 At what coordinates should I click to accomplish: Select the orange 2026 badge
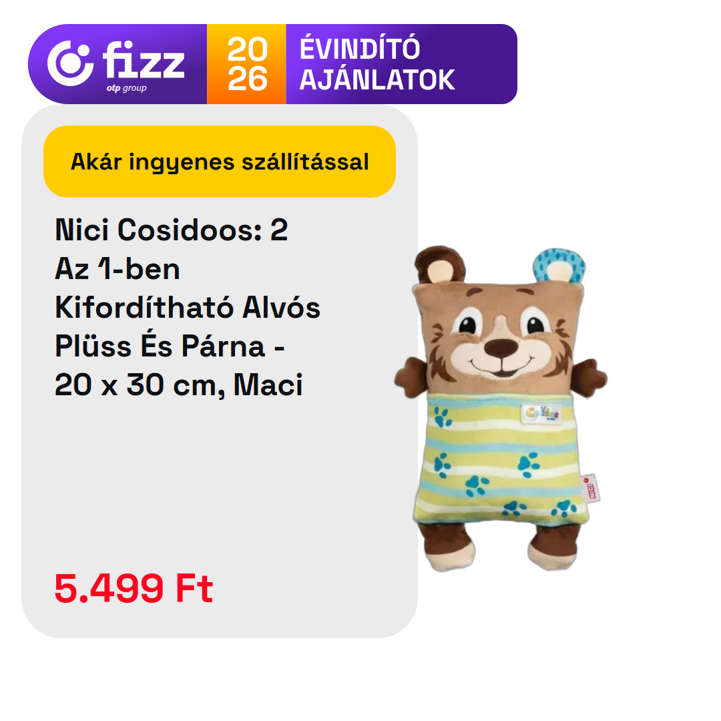tap(246, 64)
